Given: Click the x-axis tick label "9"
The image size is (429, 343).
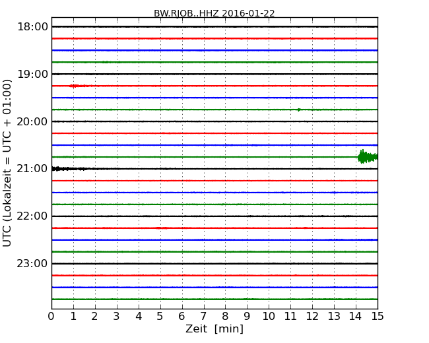Looking at the screenshot, I should point(247,317).
